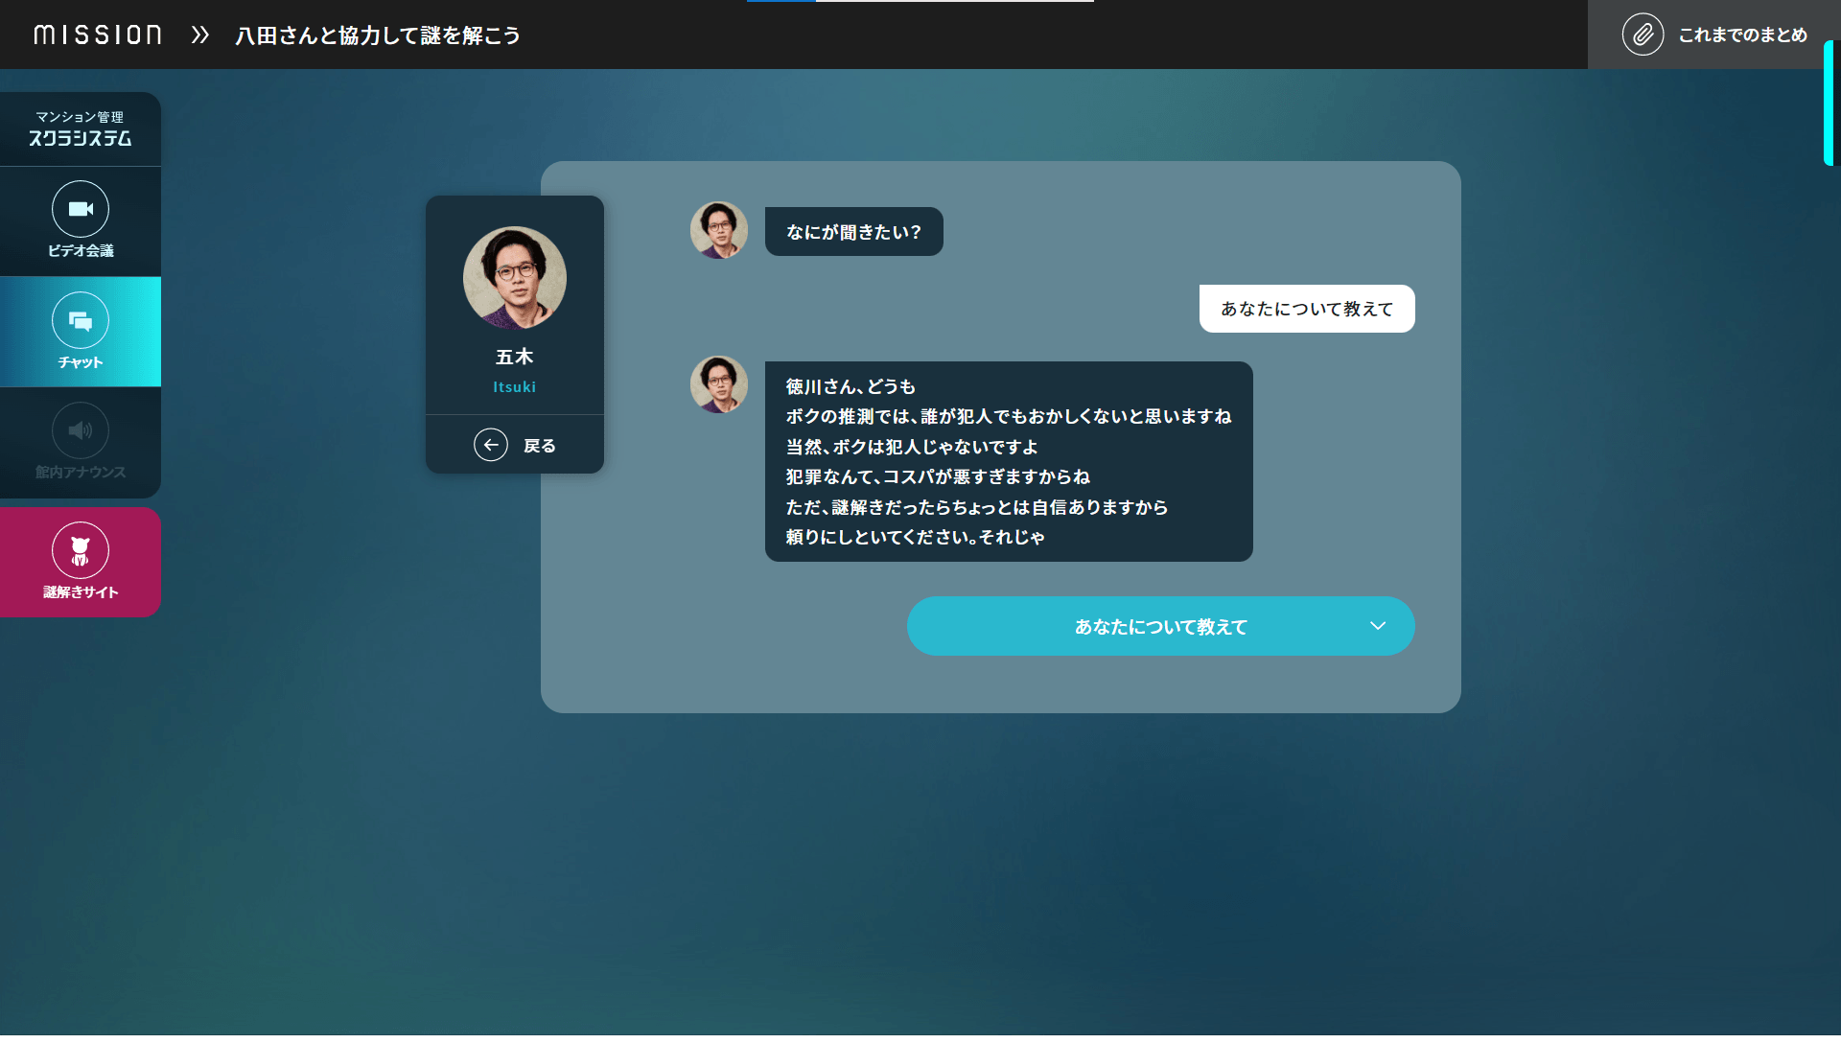Screen dimensions: 1841x1043
Task: Click the chevron arrow in question selector
Action: coord(1378,627)
